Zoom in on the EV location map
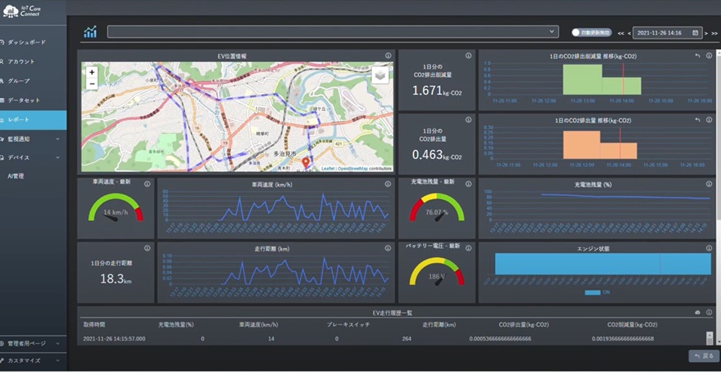 [91, 72]
